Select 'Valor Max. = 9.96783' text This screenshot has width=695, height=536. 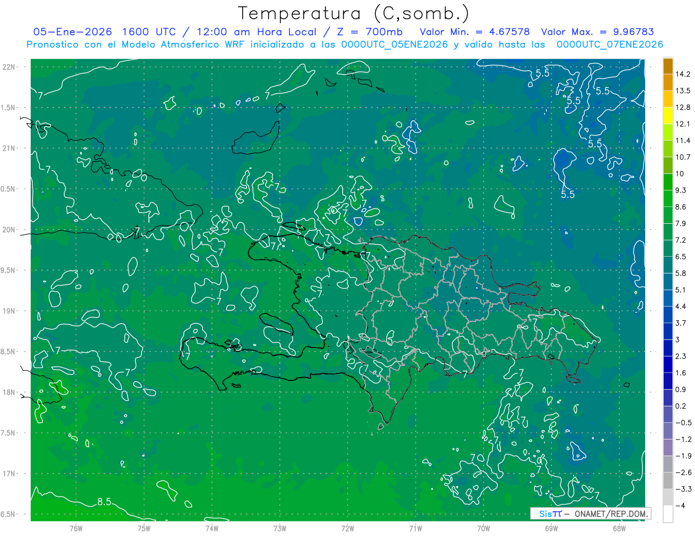coord(597,32)
